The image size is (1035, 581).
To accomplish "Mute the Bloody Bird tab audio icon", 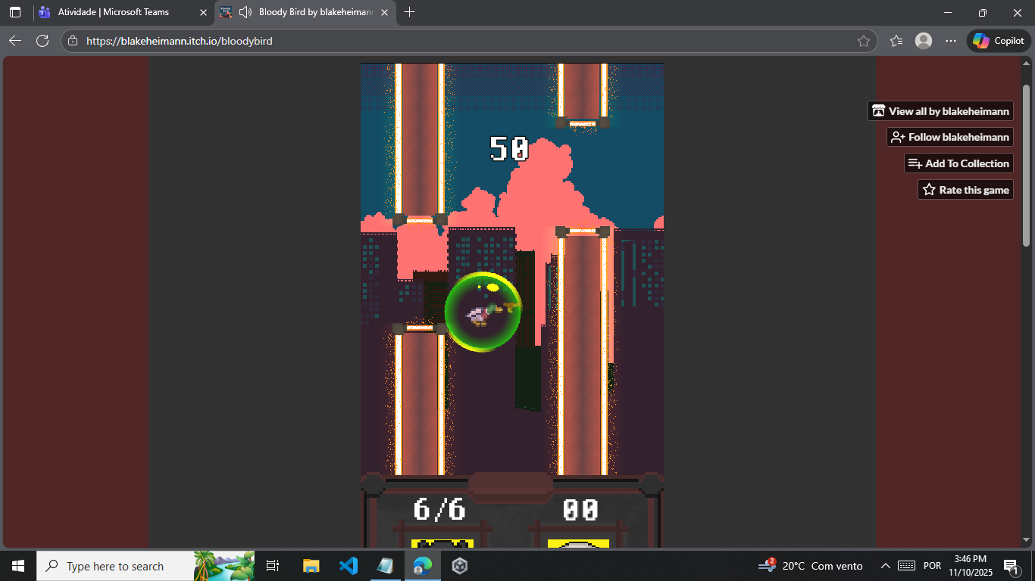I will 245,12.
